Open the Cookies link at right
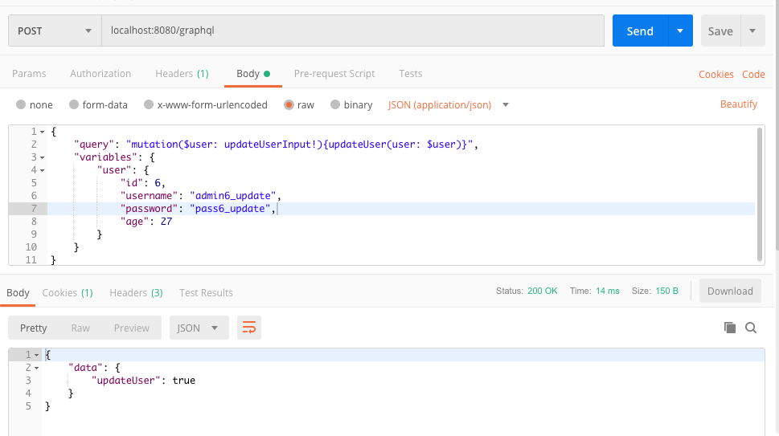The image size is (779, 436). click(x=716, y=75)
